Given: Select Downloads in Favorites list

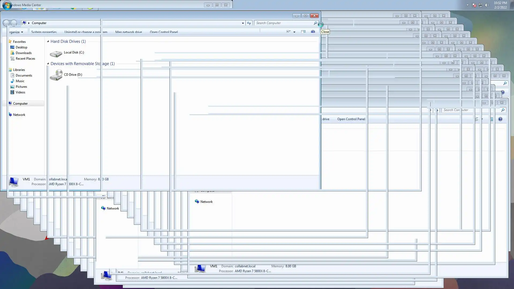Looking at the screenshot, I should click(x=24, y=53).
